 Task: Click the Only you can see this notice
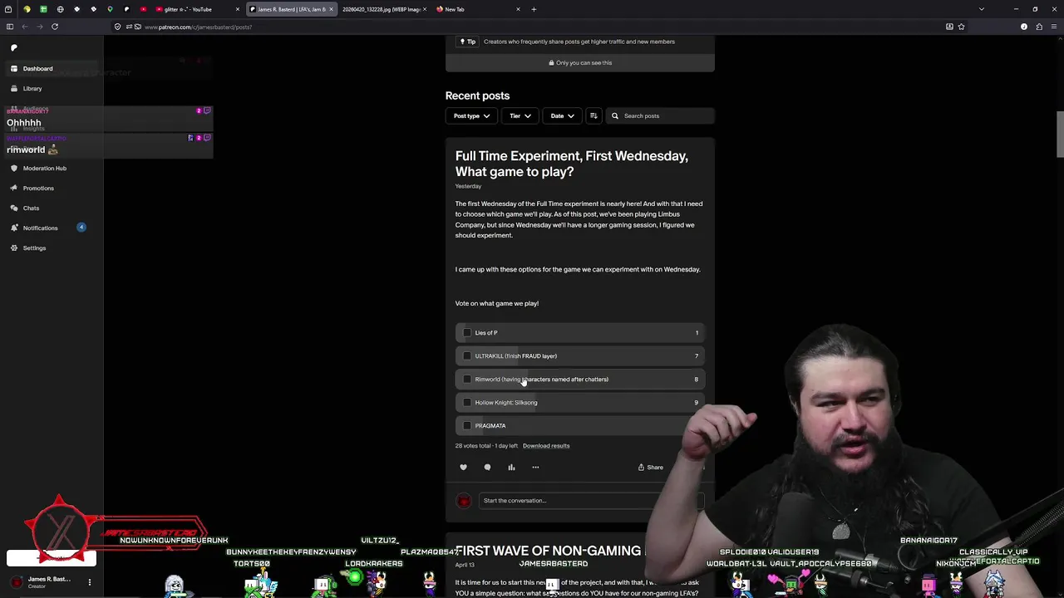click(x=580, y=63)
